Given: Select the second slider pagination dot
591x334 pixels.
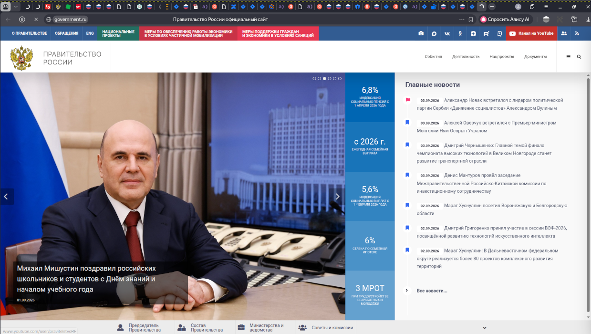Looking at the screenshot, I should [x=320, y=78].
